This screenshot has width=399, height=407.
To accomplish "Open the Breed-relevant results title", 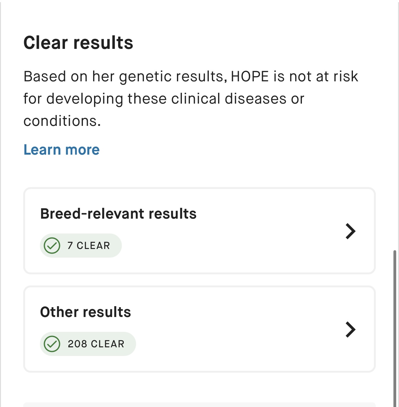I will pyautogui.click(x=118, y=214).
